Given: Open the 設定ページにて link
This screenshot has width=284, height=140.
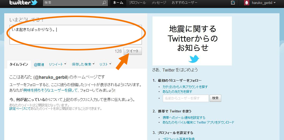Looking at the screenshot, I should click(20, 109).
